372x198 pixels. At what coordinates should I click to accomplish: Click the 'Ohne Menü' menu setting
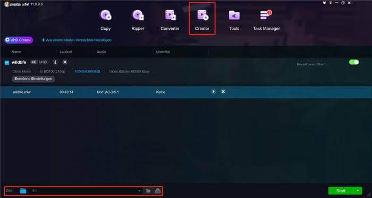pos(22,71)
